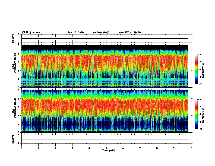This screenshot has width=215, height=166.
Task: Select the "start UT = 19:20: 1" text
Action: tap(131, 33)
